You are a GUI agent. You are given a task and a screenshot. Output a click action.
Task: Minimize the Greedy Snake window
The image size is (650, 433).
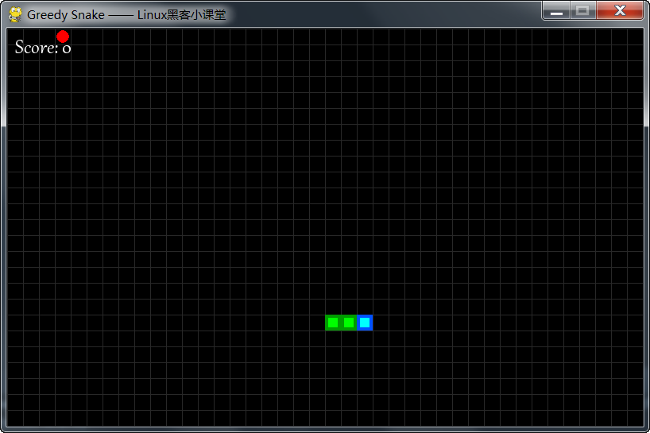click(556, 11)
